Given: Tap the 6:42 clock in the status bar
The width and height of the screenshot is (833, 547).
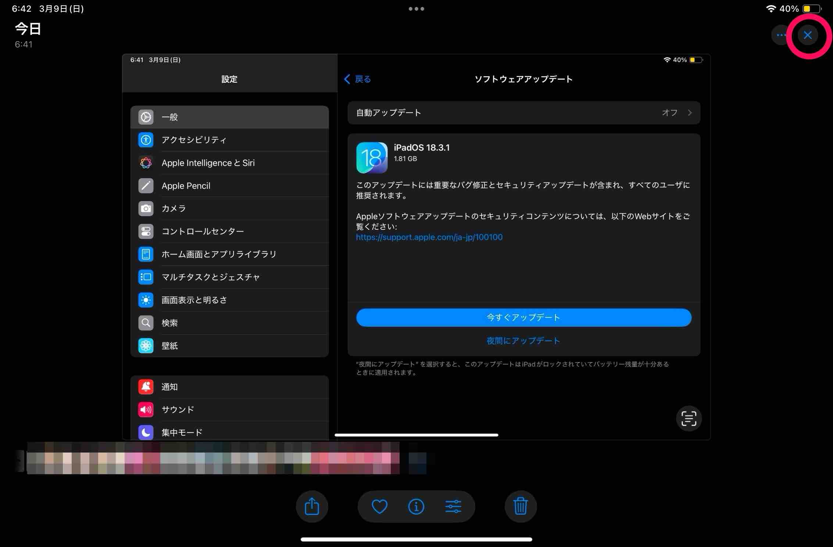Looking at the screenshot, I should click(21, 9).
